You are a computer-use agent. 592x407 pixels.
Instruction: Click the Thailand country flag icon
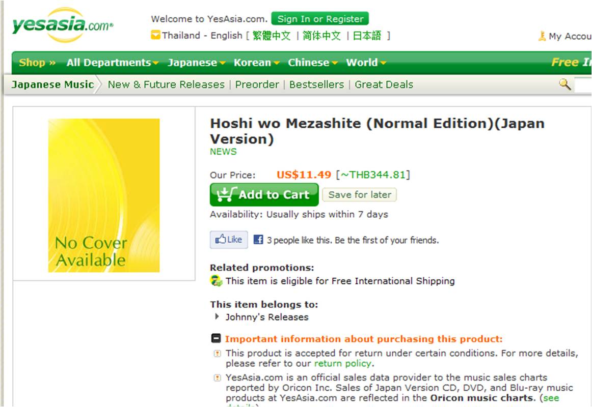tap(155, 35)
